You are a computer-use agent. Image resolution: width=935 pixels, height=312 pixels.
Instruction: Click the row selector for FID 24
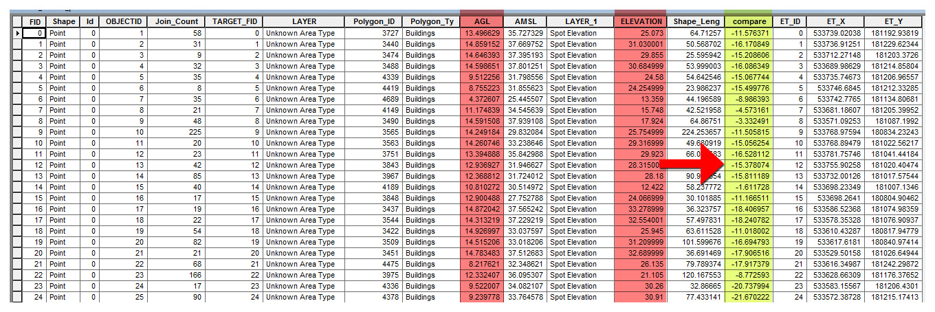[17, 297]
